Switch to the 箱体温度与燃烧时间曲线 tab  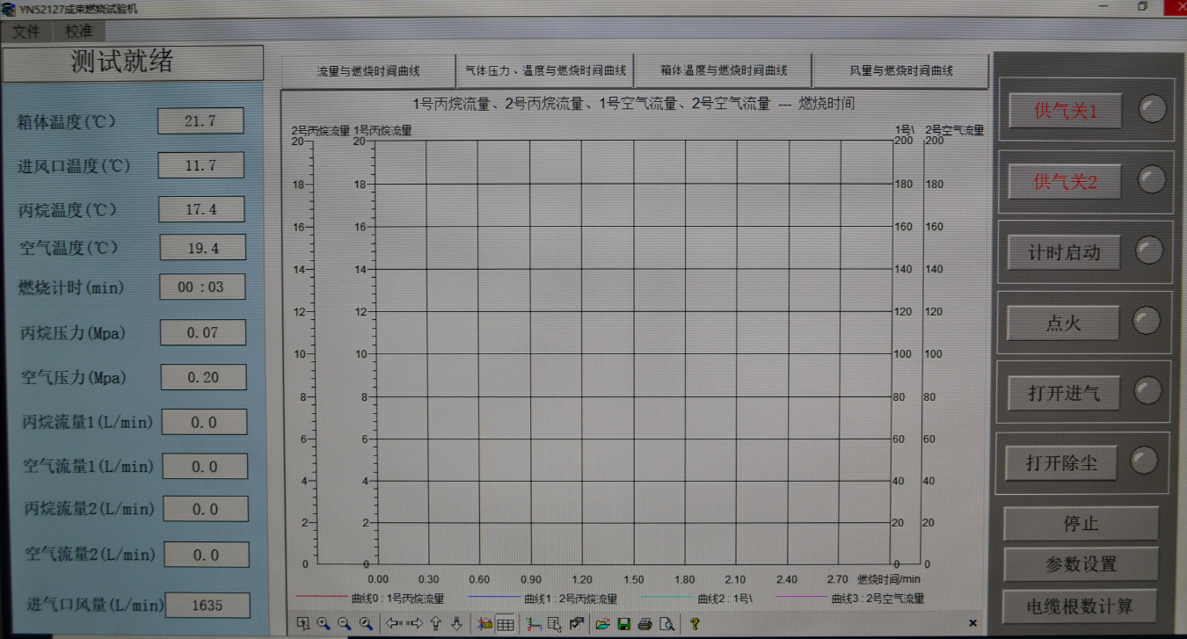click(x=723, y=70)
